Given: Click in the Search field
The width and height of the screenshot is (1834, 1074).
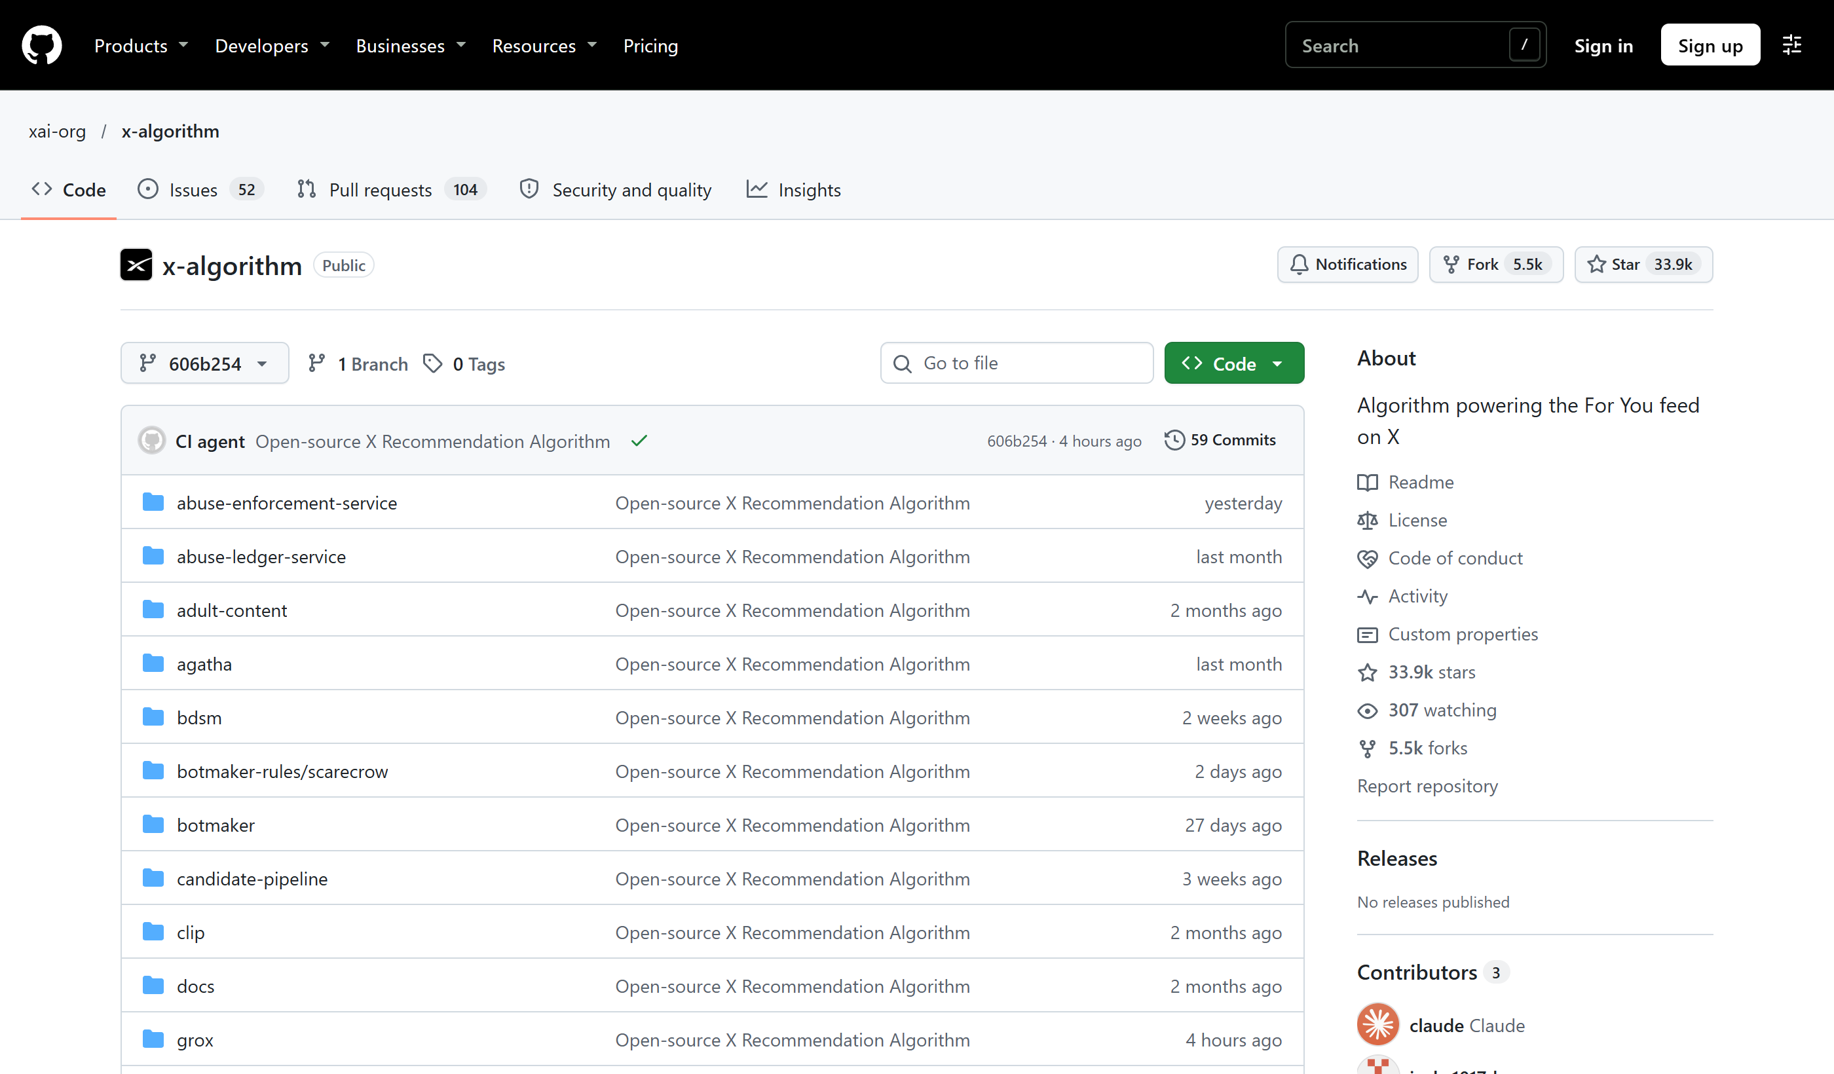Looking at the screenshot, I should tap(1415, 45).
